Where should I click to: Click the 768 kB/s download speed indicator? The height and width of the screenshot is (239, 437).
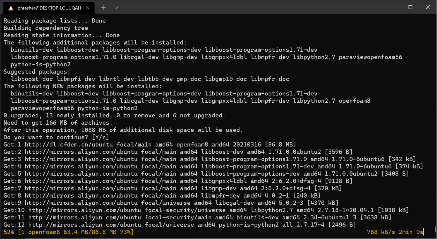click(x=381, y=232)
